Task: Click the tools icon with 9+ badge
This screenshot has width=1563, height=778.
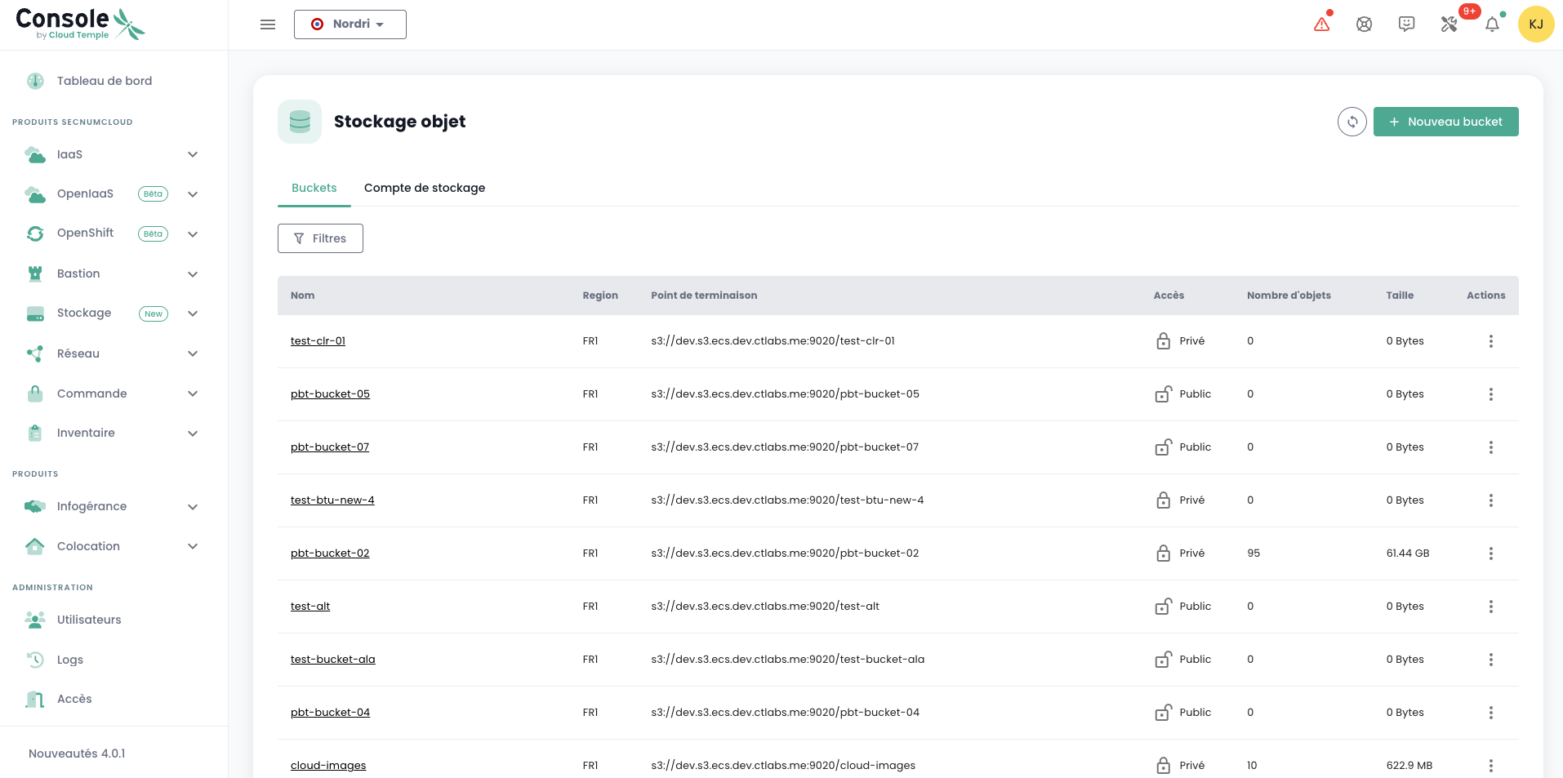Action: tap(1449, 24)
